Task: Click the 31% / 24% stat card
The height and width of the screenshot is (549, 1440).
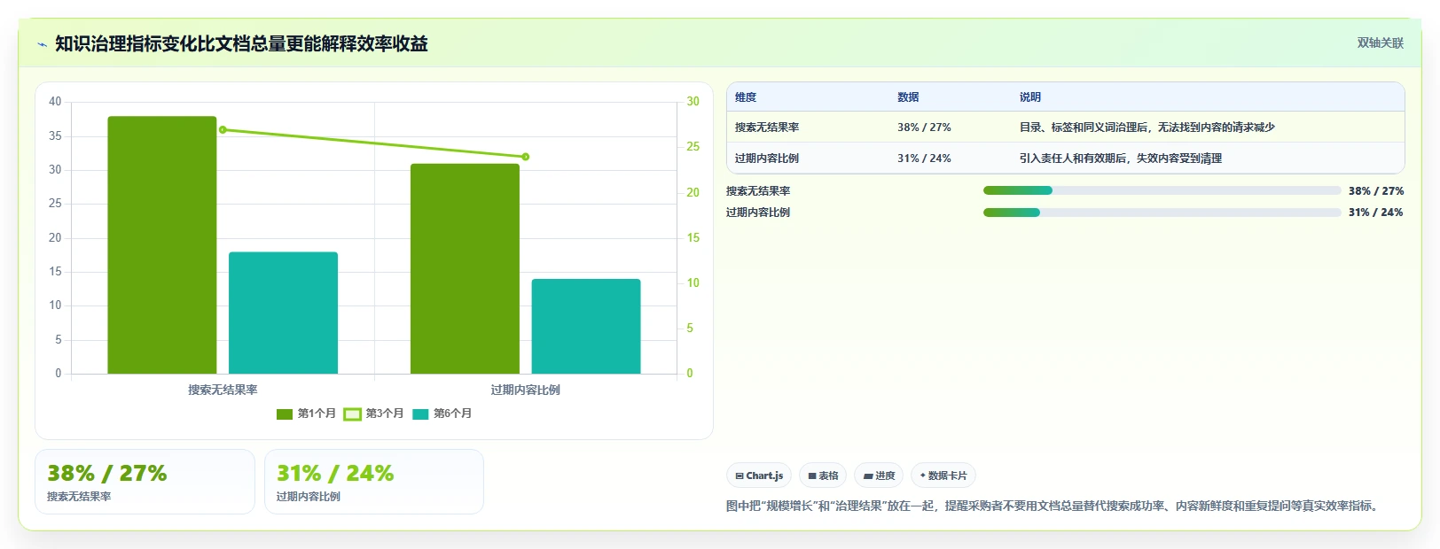Action: 374,482
